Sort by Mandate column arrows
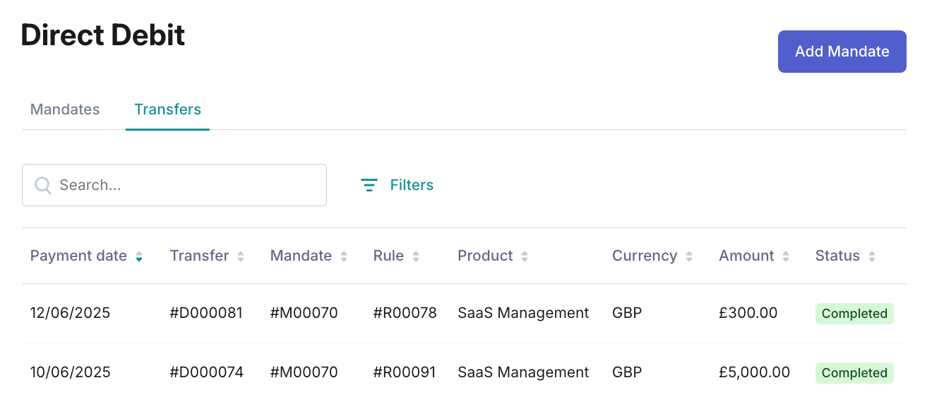Image resolution: width=932 pixels, height=402 pixels. 344,256
